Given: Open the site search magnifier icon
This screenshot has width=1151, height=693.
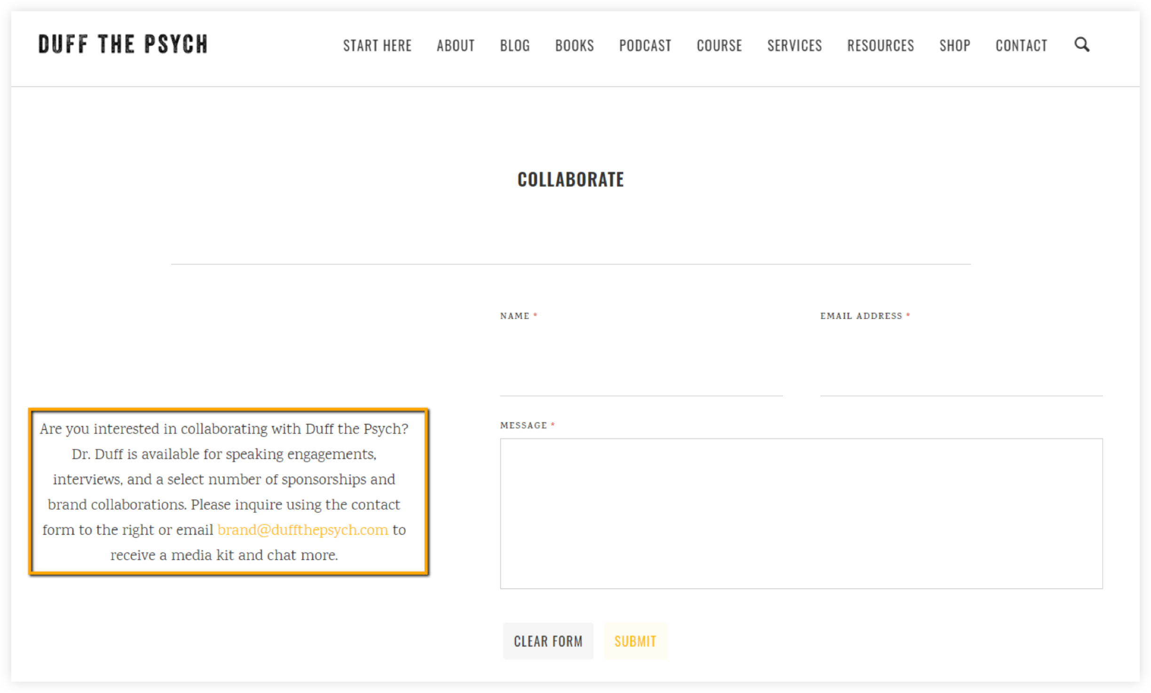Looking at the screenshot, I should [1081, 45].
